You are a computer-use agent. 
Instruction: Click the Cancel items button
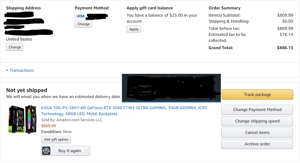coord(257,133)
